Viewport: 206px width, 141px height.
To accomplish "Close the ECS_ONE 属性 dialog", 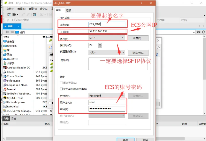I will [151, 3].
